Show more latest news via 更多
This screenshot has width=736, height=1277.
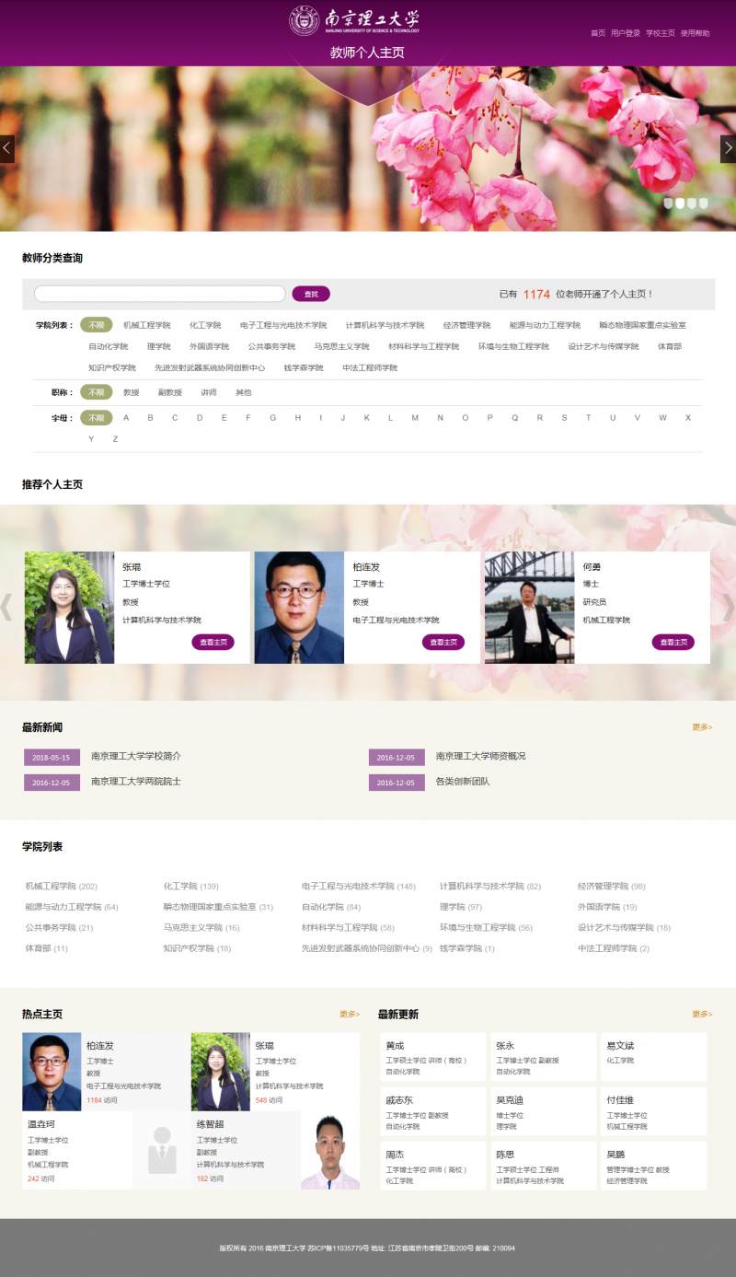(702, 727)
